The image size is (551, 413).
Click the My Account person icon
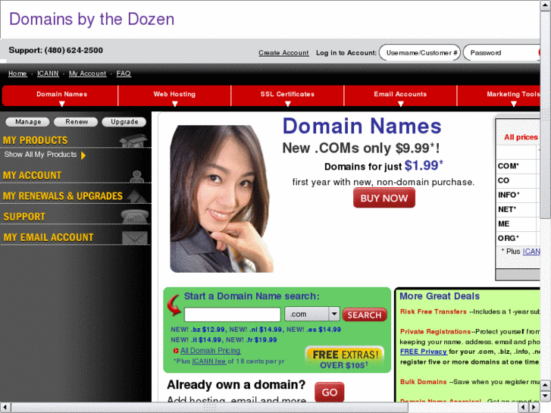[x=136, y=177]
